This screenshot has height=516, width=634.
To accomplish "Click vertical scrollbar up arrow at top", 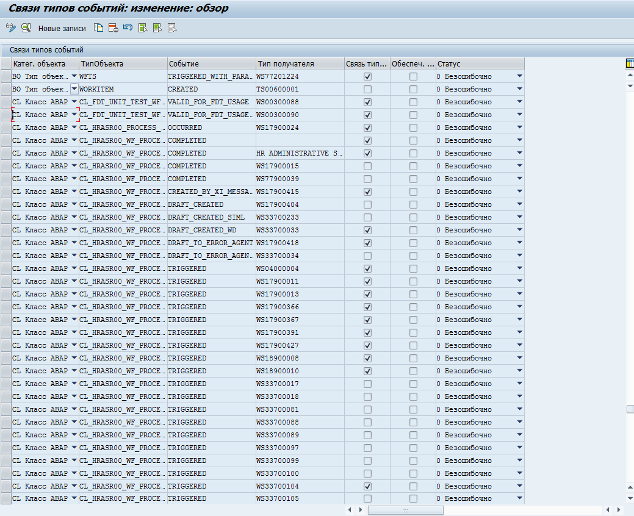I will pos(630,76).
